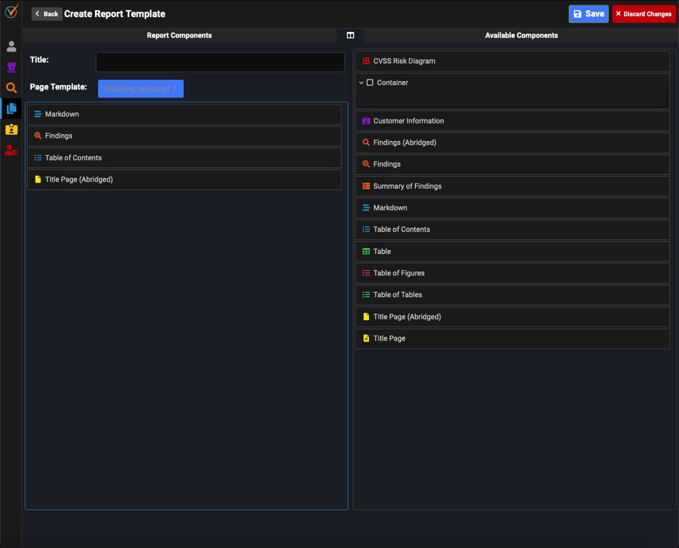679x548 pixels.
Task: Select 'Title Page' label in Available Components
Action: coord(389,339)
